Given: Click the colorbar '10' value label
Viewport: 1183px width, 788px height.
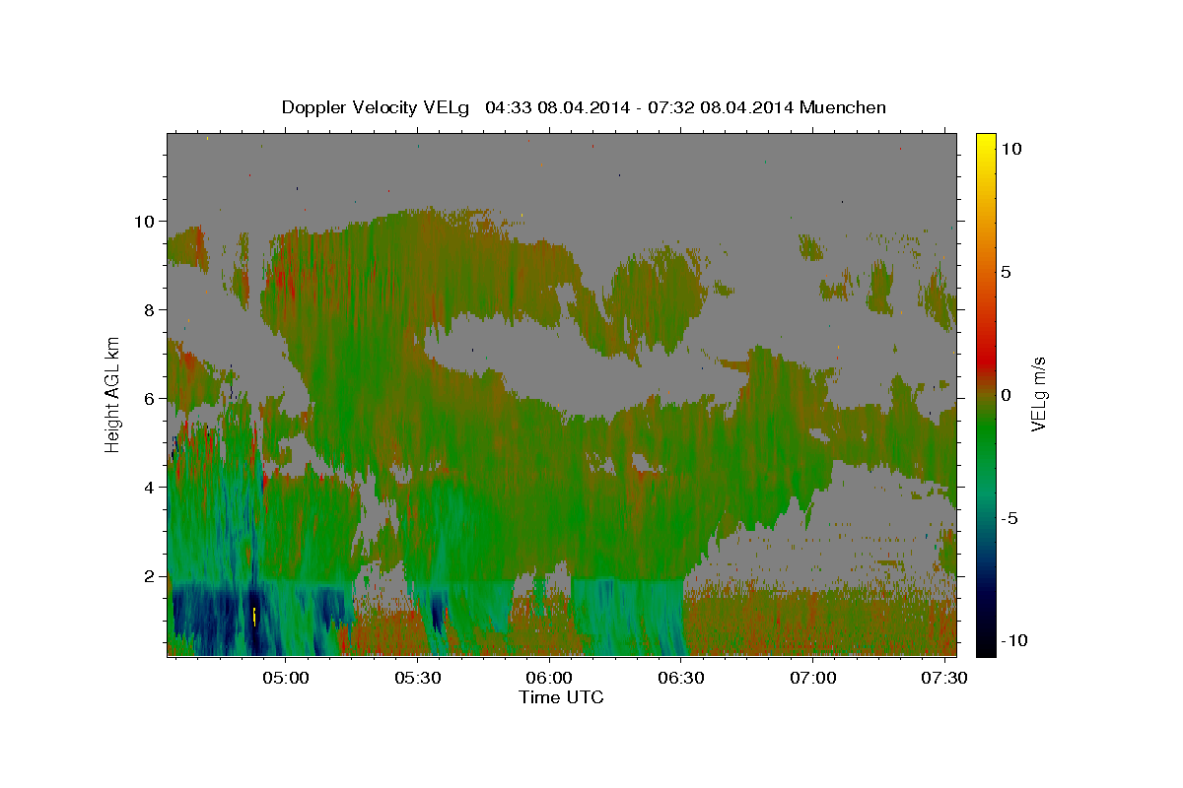Looking at the screenshot, I should pyautogui.click(x=1009, y=148).
